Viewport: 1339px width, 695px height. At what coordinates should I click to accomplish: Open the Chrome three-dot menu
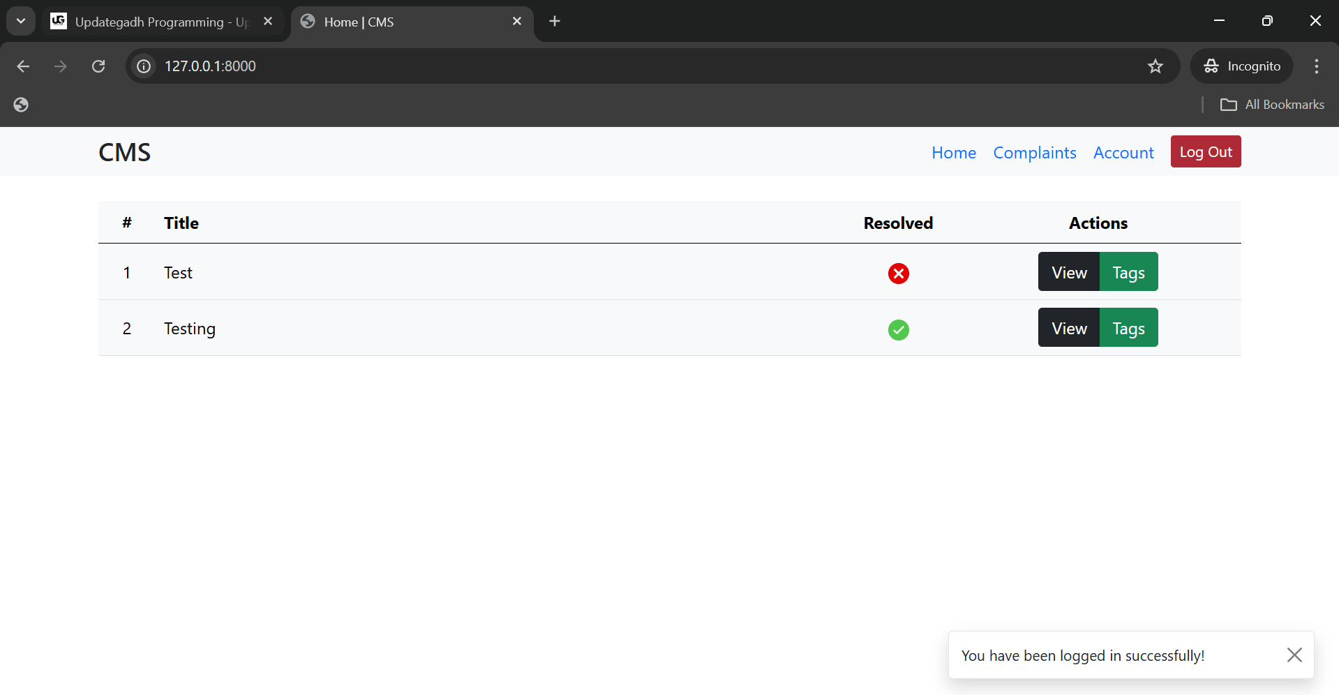[1316, 66]
